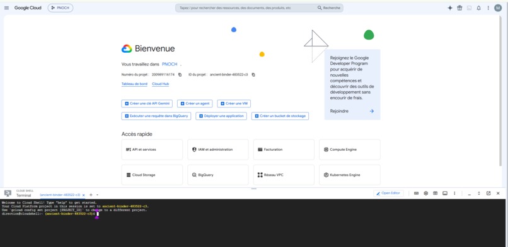Click the Cloud Shell keyboard icon
508x247 pixels.
(x=417, y=193)
